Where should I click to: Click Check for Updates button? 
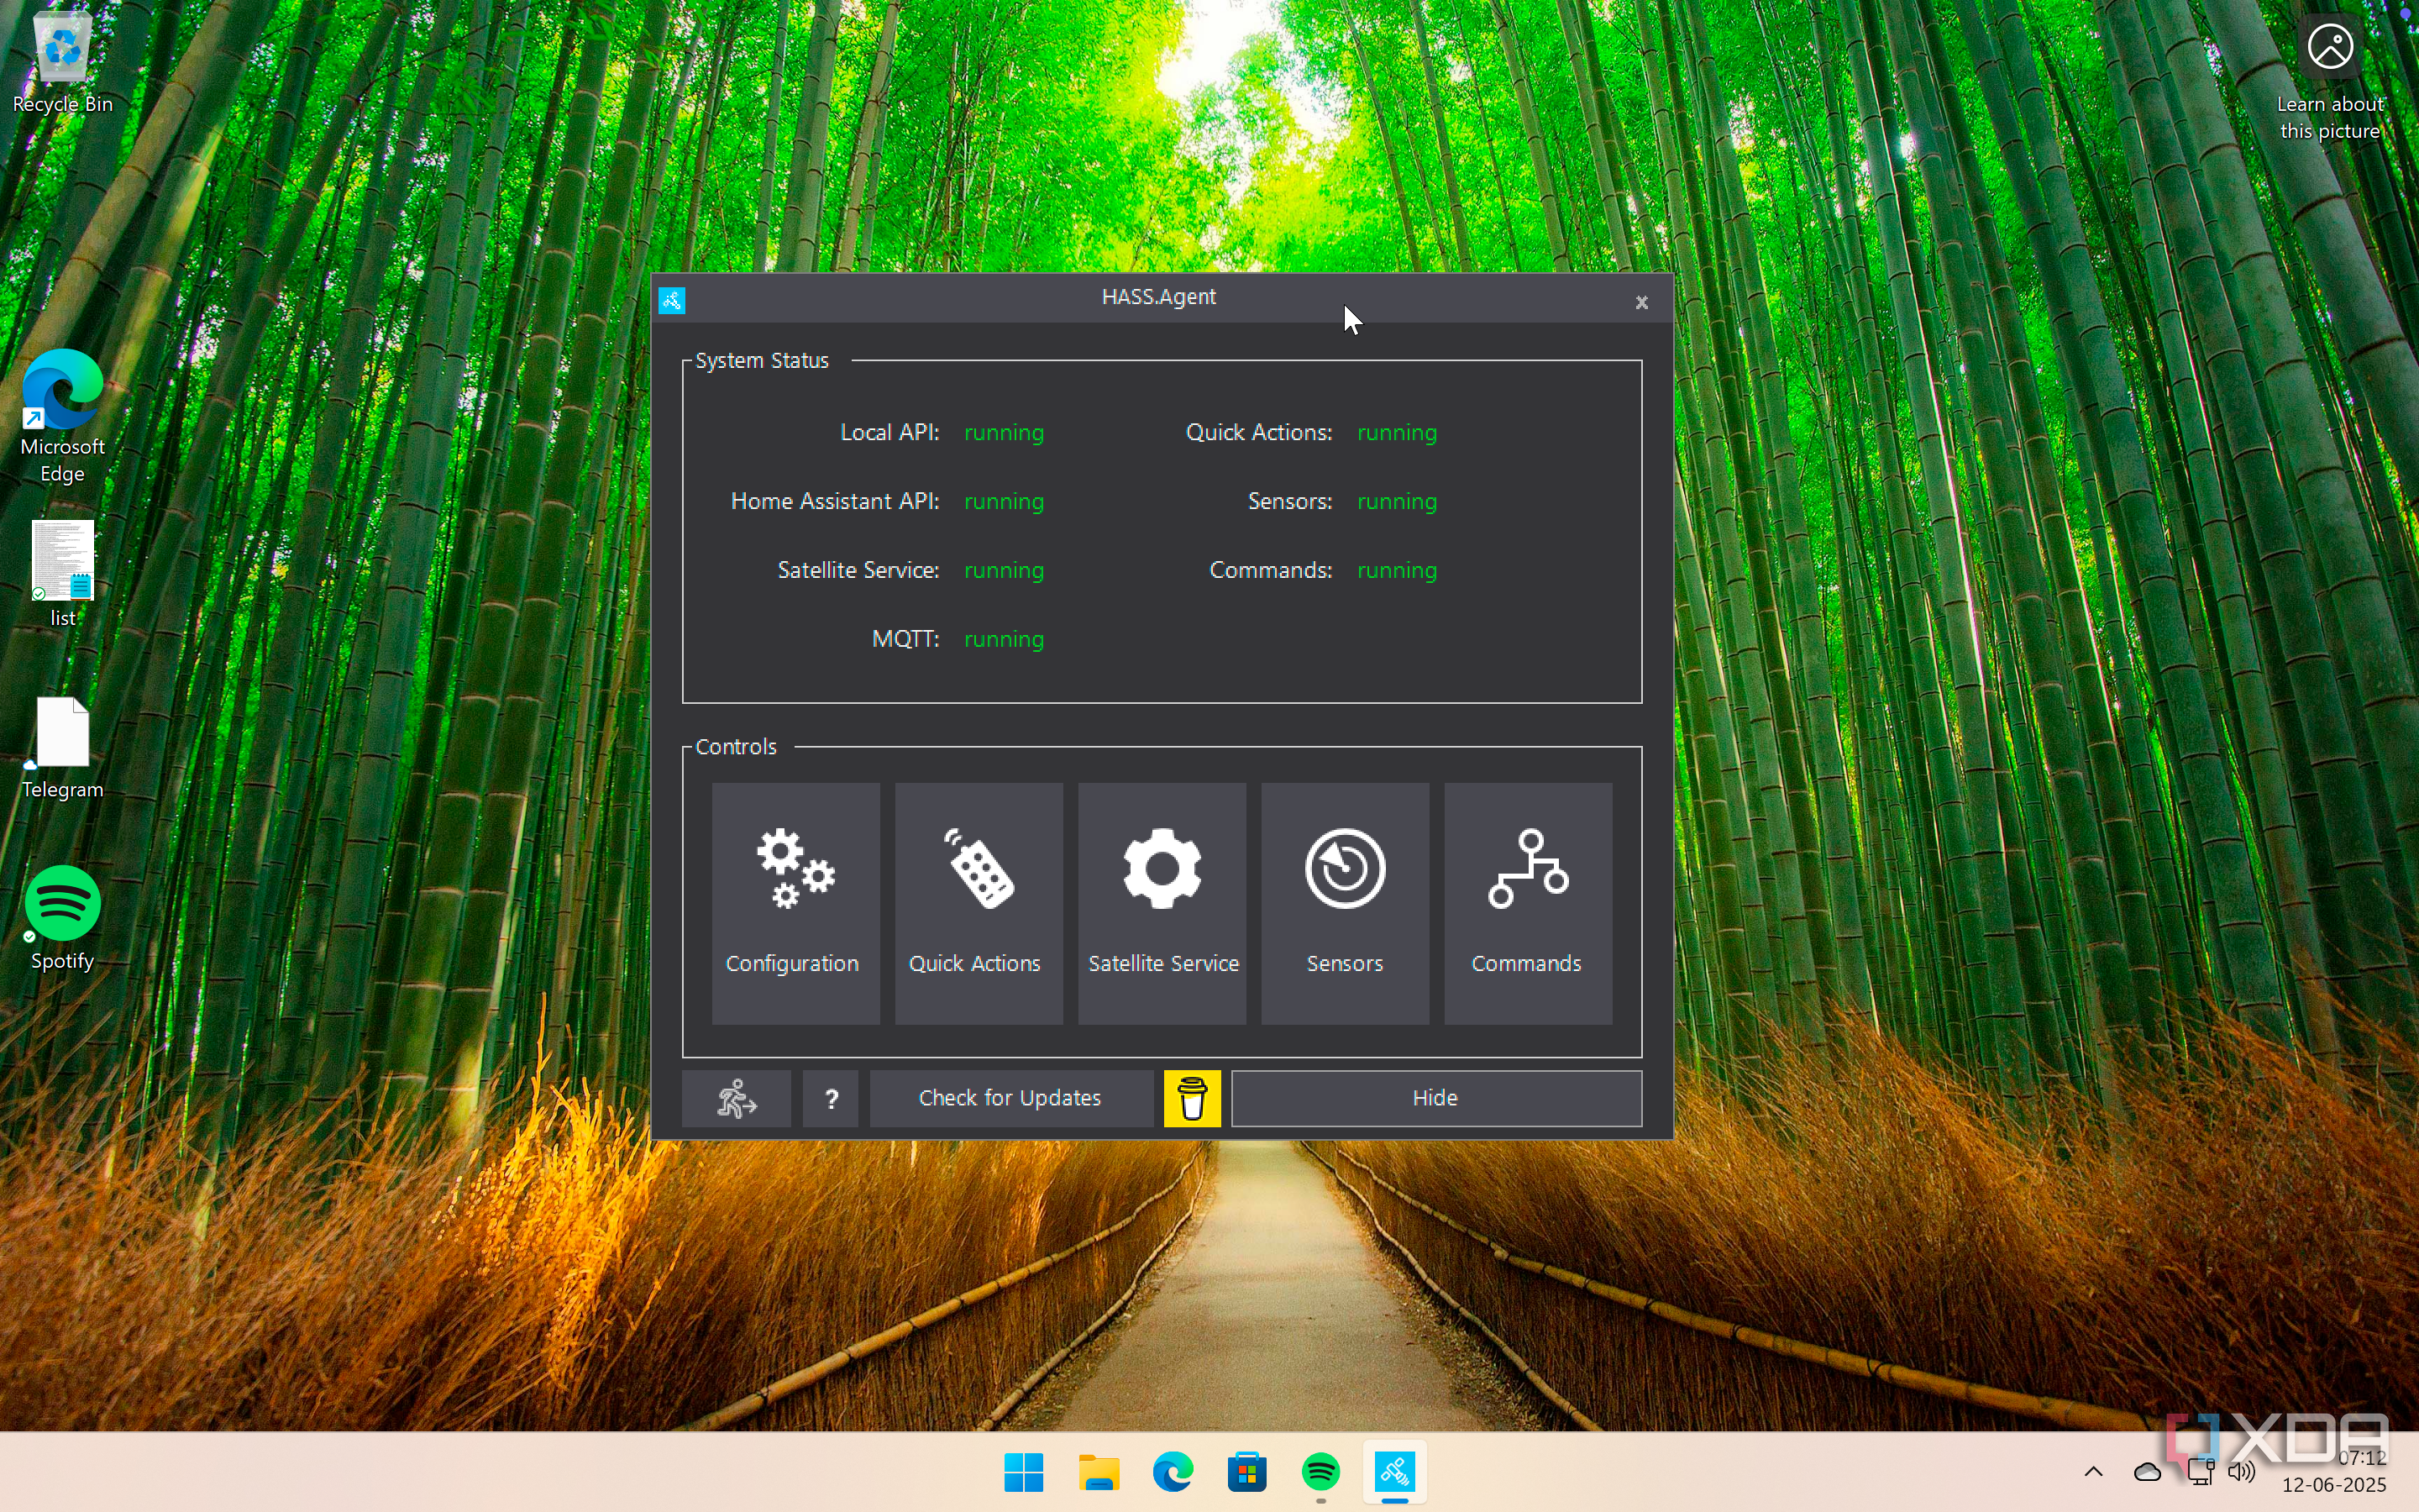[x=1010, y=1098]
